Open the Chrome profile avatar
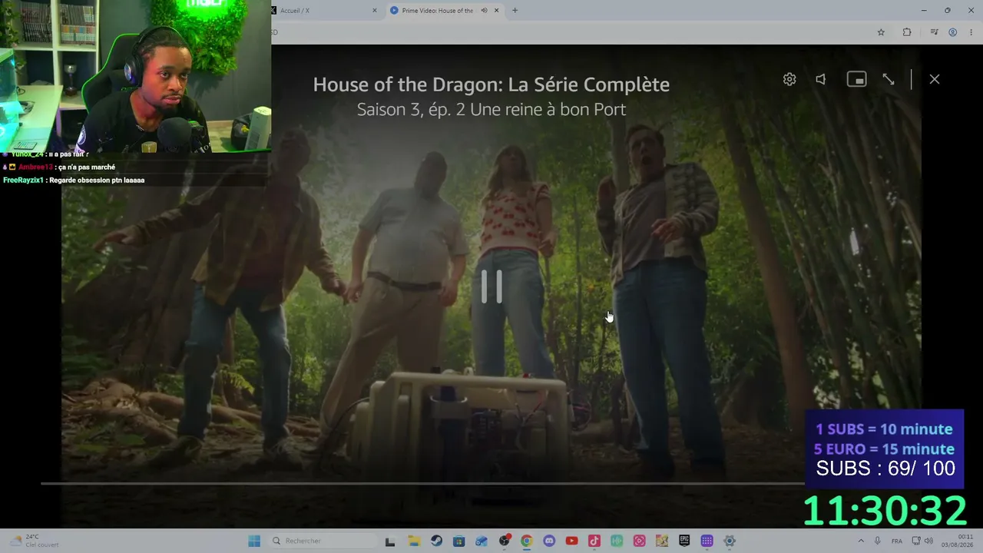983x553 pixels. tap(953, 32)
